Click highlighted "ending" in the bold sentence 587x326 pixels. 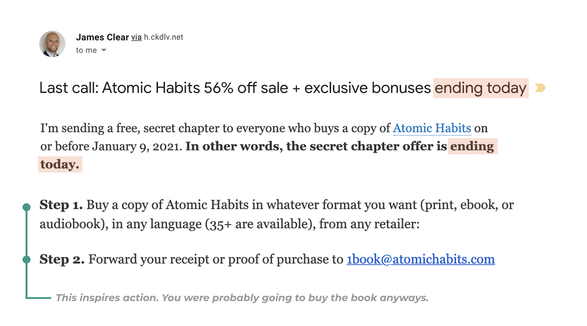pos(472,146)
